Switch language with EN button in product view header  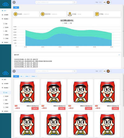coord(104,71)
